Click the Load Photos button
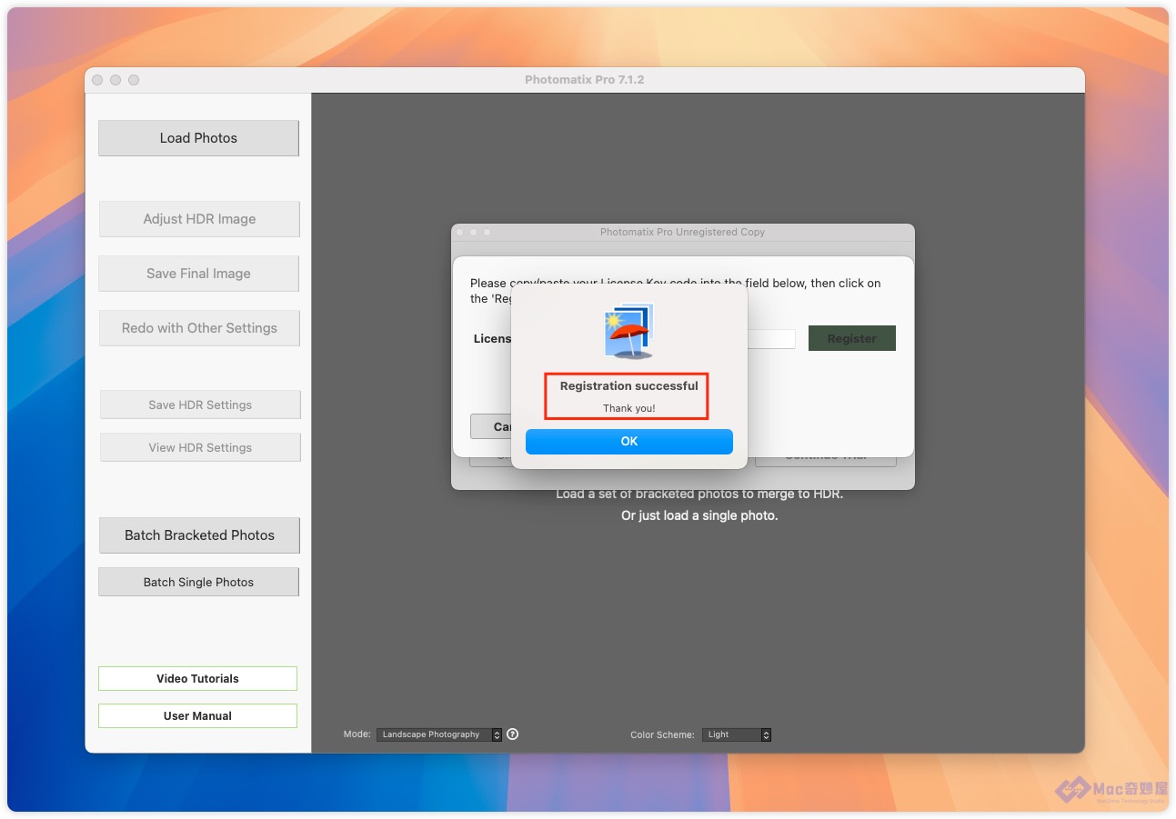The image size is (1176, 819). click(198, 138)
